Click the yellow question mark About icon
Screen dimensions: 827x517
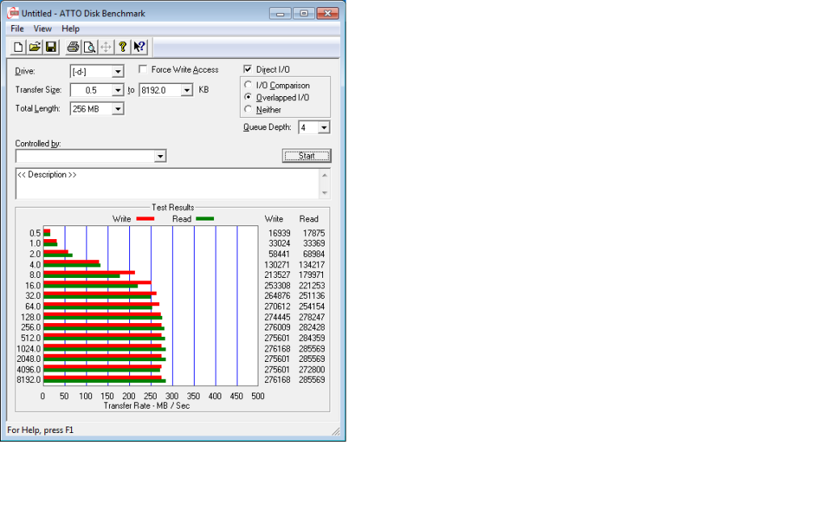123,47
